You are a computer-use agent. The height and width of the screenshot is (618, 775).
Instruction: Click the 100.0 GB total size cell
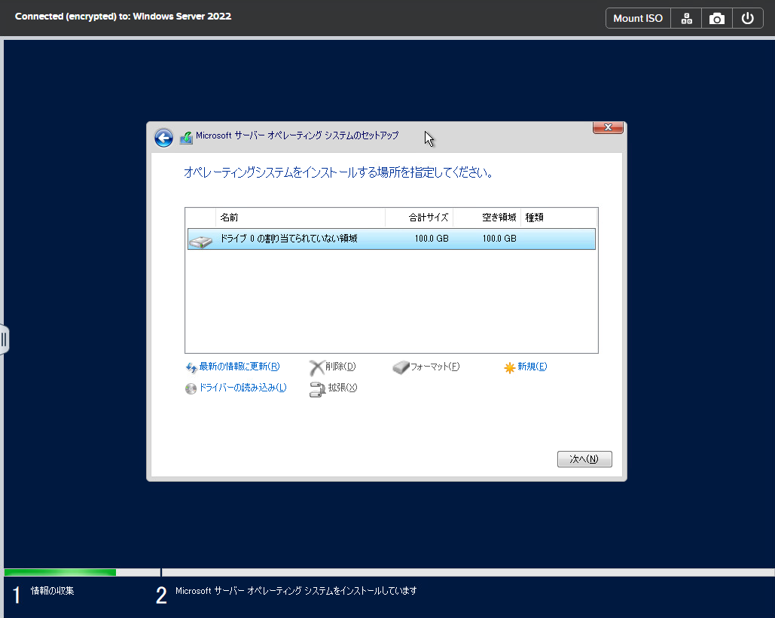[432, 239]
